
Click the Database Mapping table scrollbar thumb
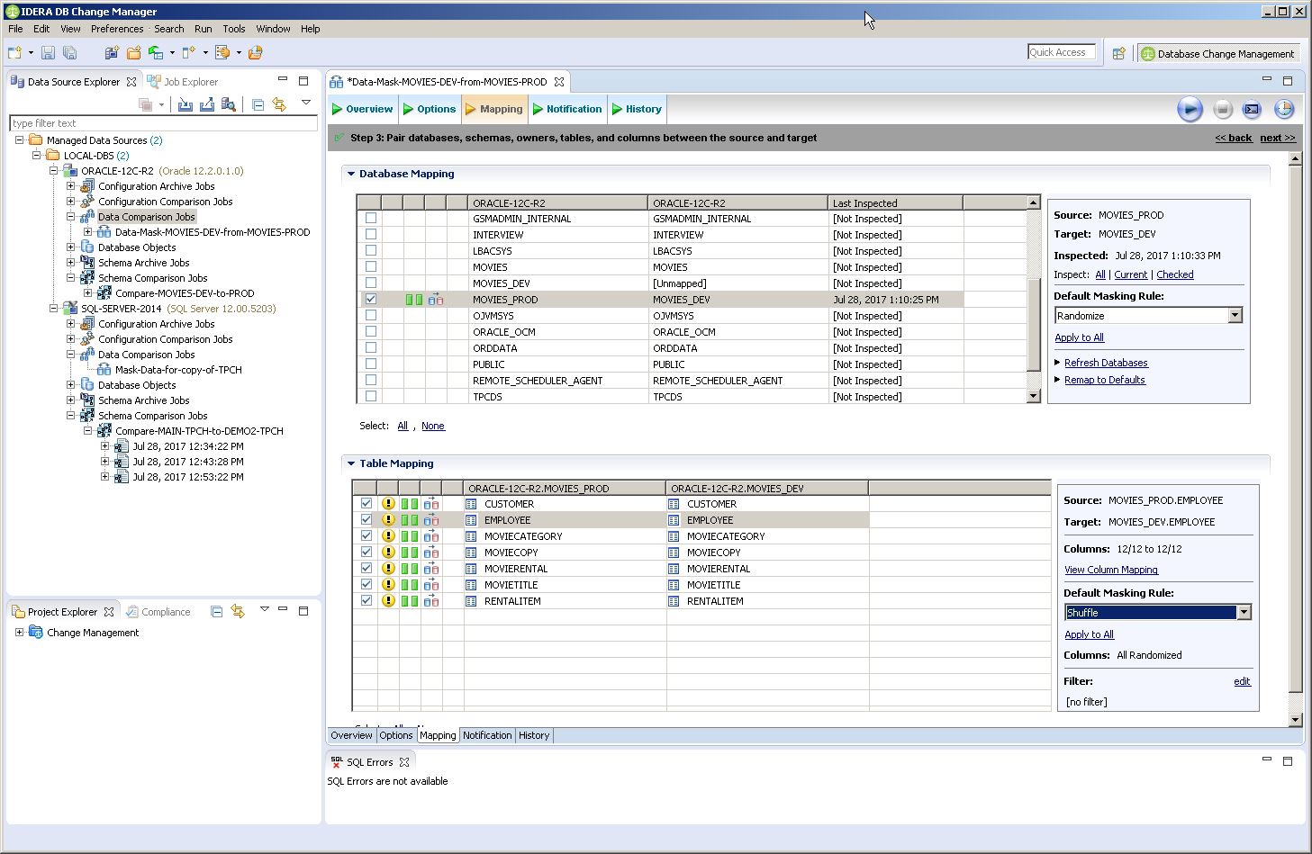tap(1034, 324)
